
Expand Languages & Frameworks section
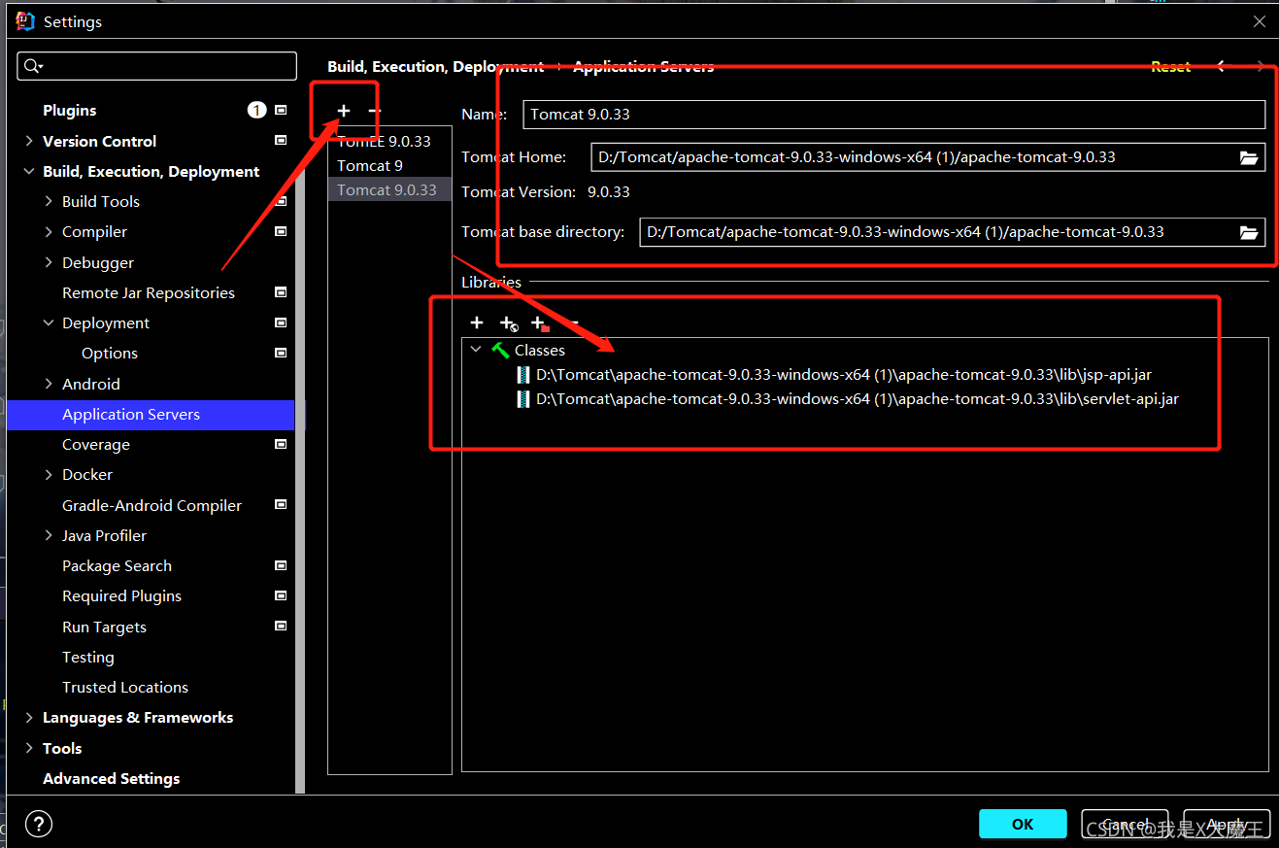click(x=29, y=717)
